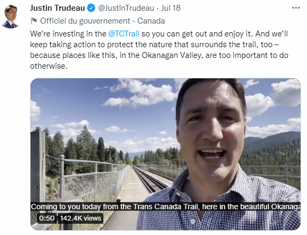The image size is (307, 235).
Task: Open the @TCTrail mention link
Action: 124,34
